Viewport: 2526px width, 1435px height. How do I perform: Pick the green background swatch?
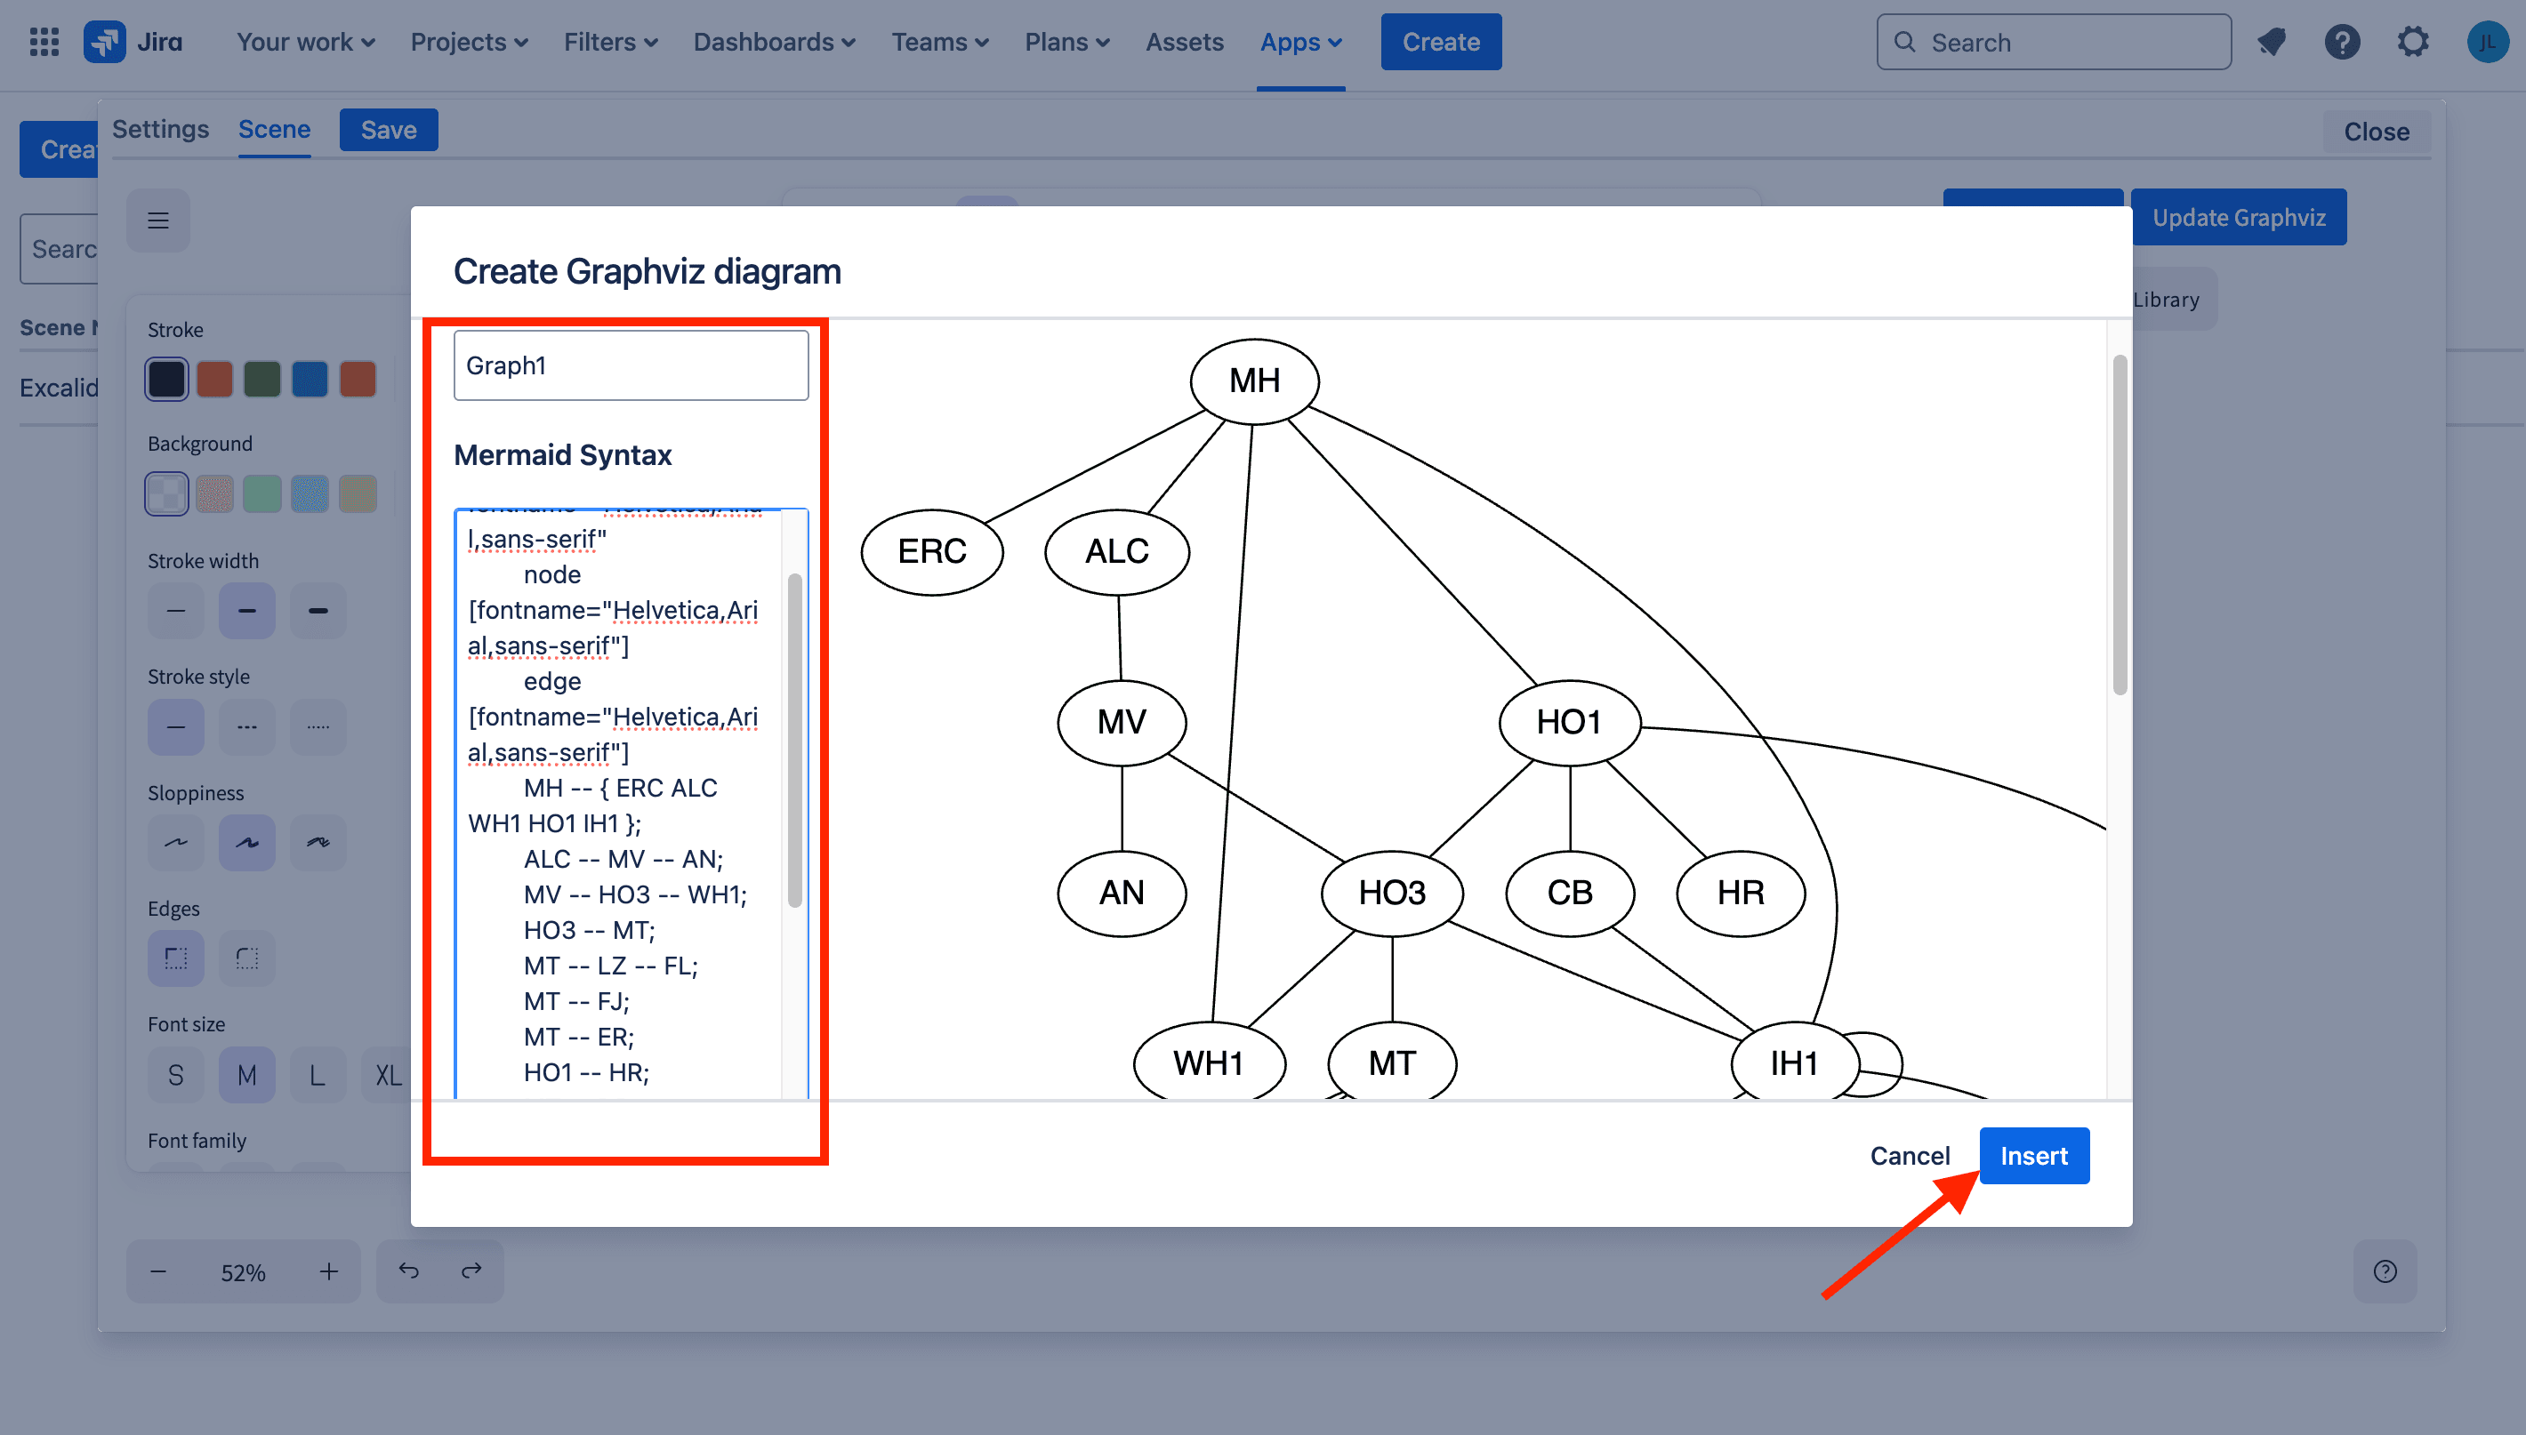[x=262, y=493]
